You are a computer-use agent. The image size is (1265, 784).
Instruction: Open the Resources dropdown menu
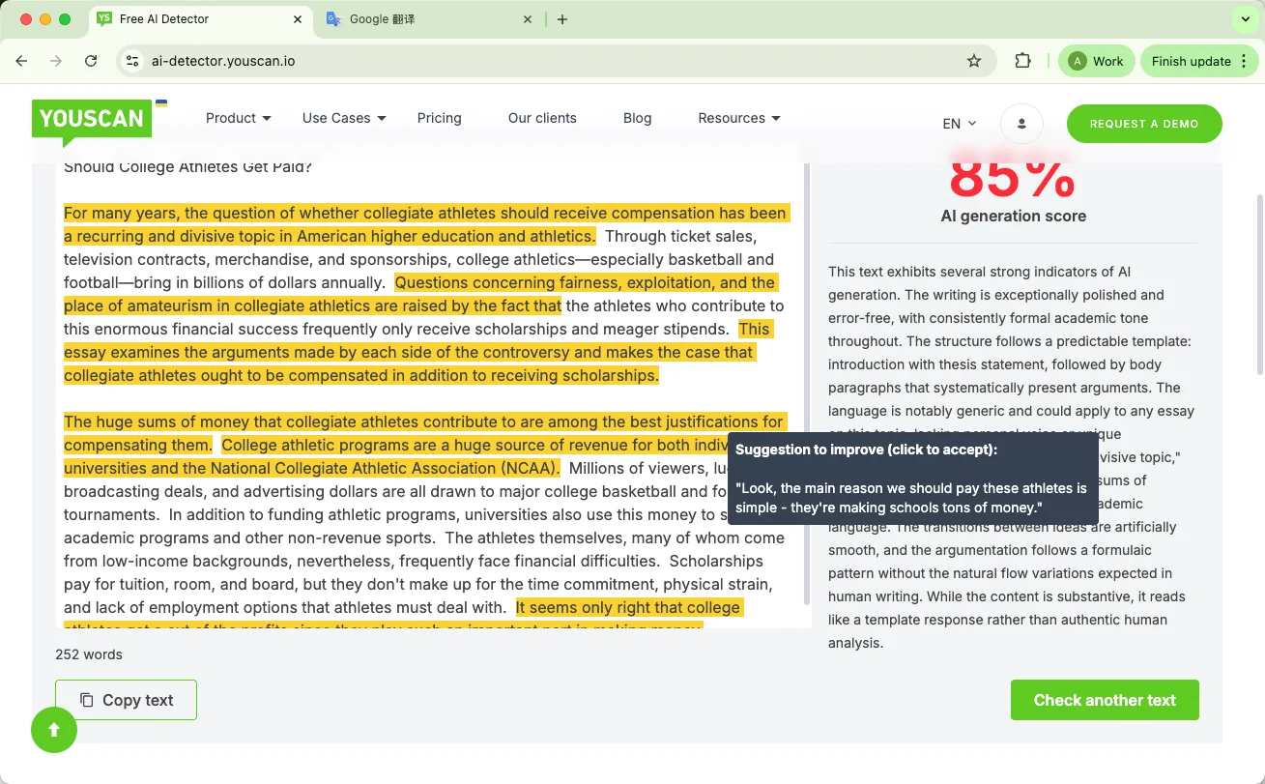(738, 118)
